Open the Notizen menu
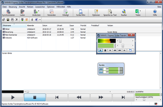This screenshot has width=163, height=107. tap(30, 7)
